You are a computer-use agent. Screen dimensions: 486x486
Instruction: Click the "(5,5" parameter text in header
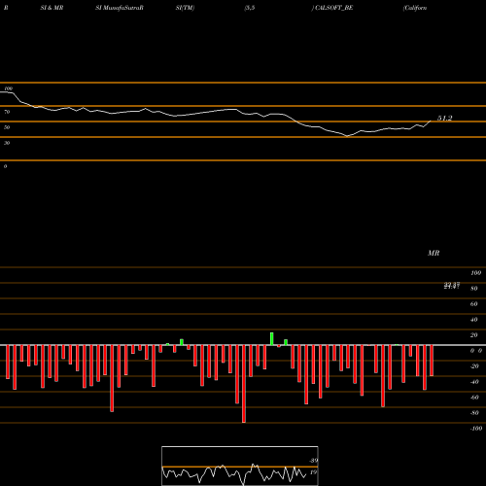[249, 8]
